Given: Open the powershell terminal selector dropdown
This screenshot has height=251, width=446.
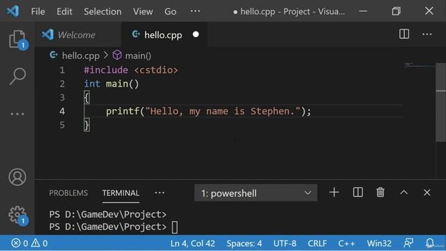Looking at the screenshot, I should pyautogui.click(x=256, y=193).
